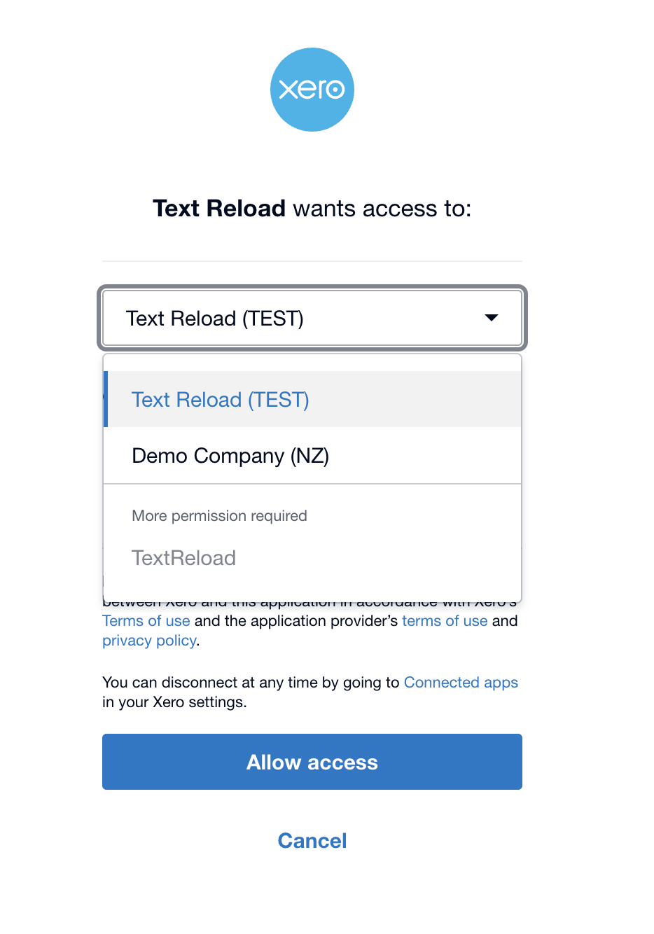This screenshot has width=654, height=934.
Task: Open the Connected apps link
Action: [461, 682]
